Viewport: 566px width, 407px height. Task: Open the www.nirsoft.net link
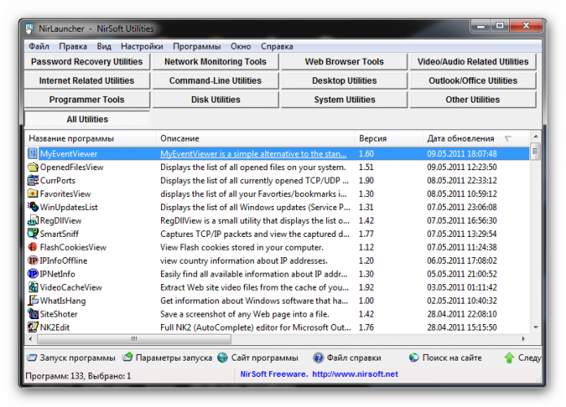pos(355,374)
